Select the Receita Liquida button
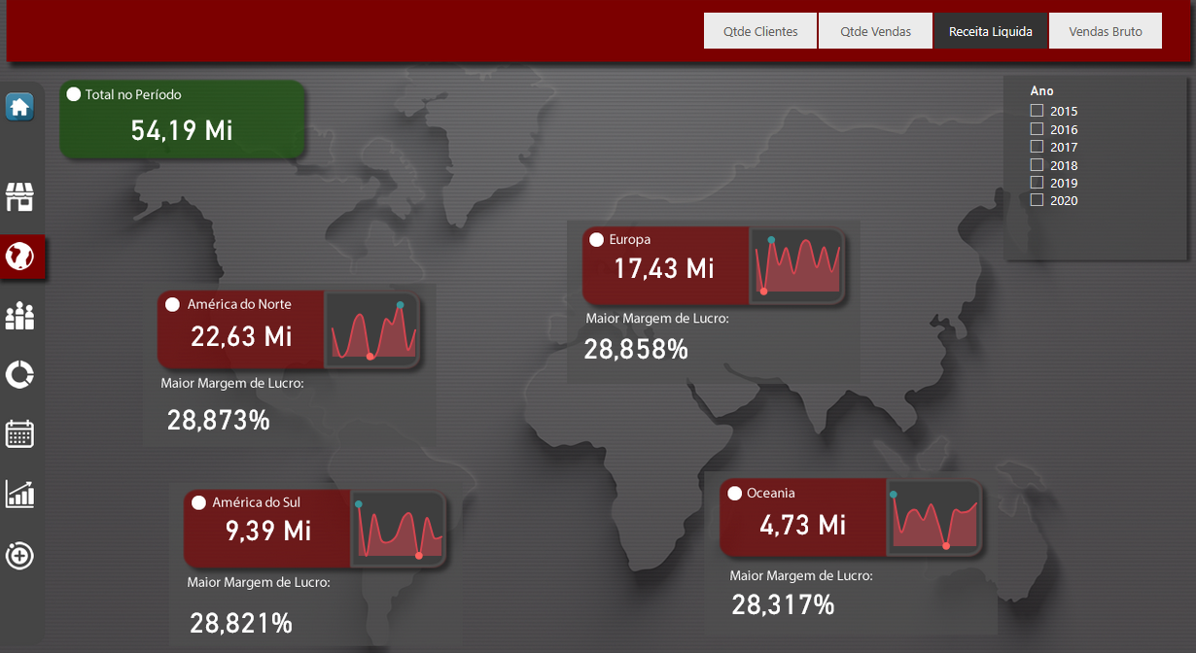Viewport: 1196px width, 653px height. click(x=991, y=31)
